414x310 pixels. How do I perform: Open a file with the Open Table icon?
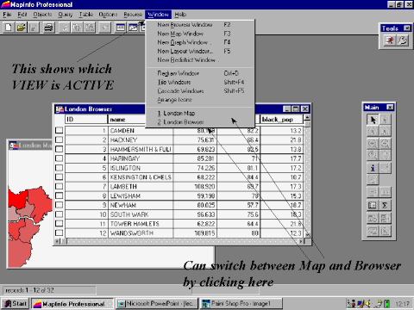(21, 28)
